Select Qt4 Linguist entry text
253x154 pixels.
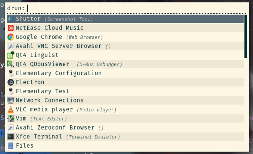37,55
